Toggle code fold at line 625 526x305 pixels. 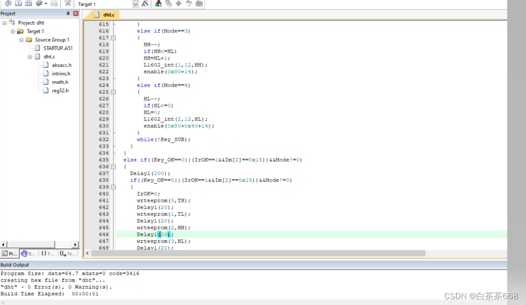click(x=114, y=92)
